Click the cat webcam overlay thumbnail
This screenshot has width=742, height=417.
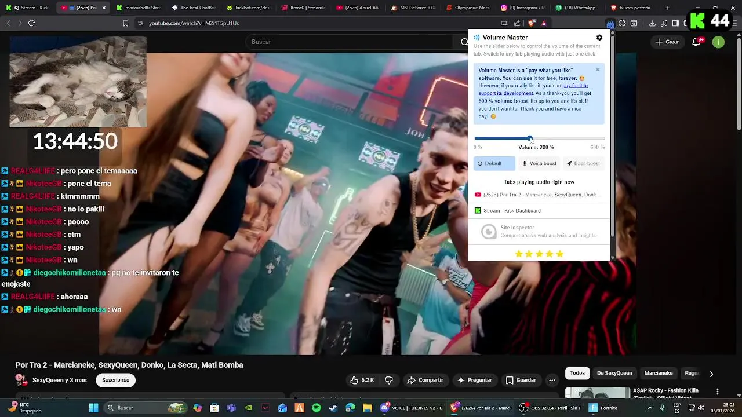click(x=78, y=82)
